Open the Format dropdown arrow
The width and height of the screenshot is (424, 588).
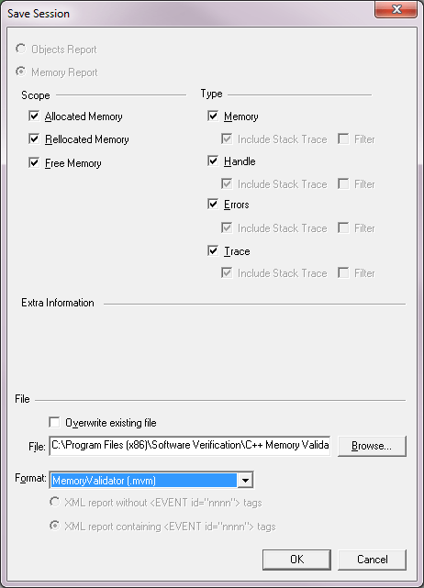pos(245,481)
